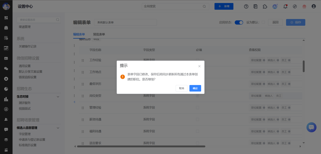Select the 编辑表单 tab

click(79, 34)
